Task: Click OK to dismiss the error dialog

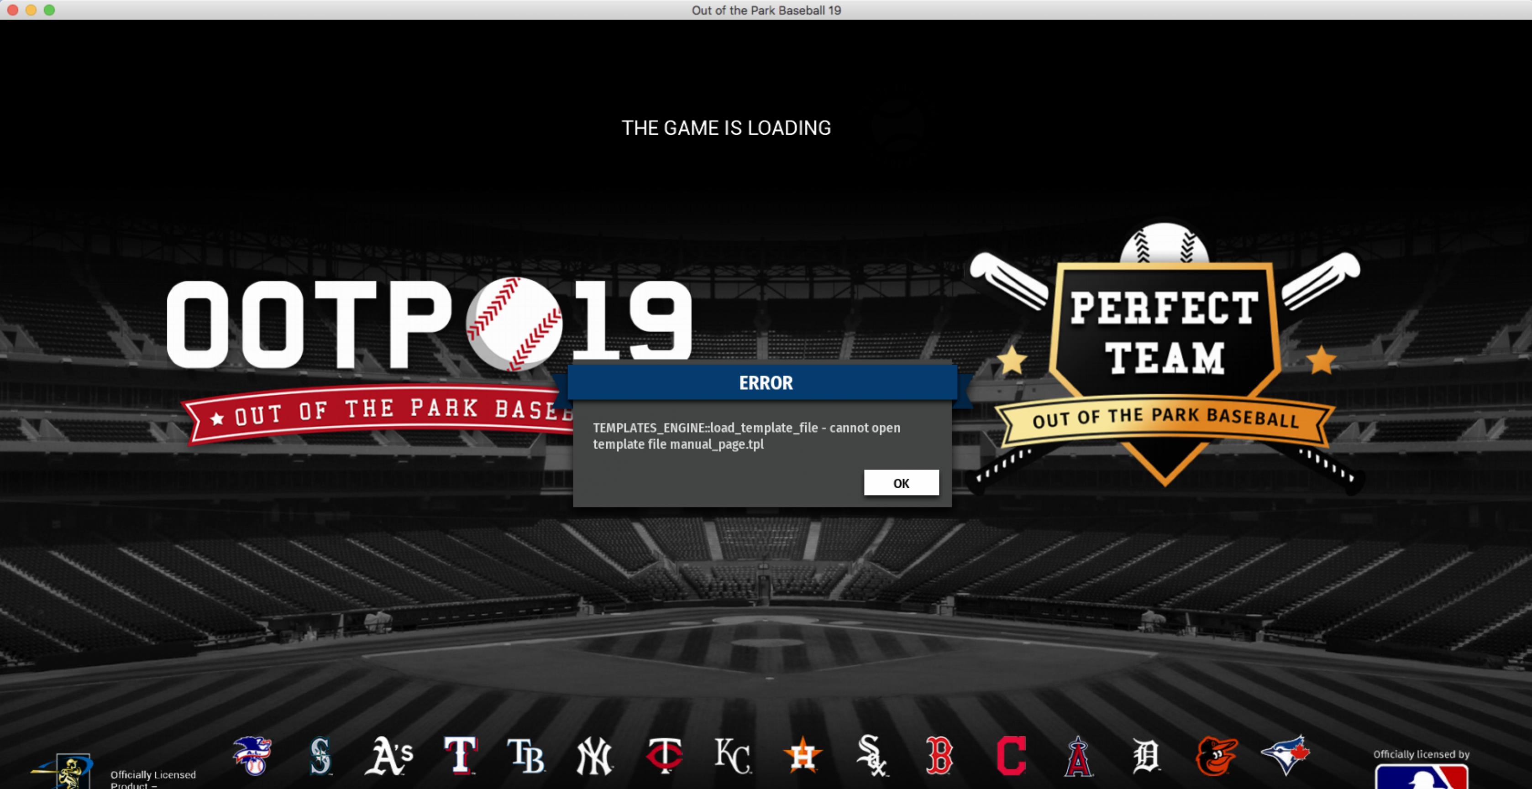Action: (x=901, y=483)
